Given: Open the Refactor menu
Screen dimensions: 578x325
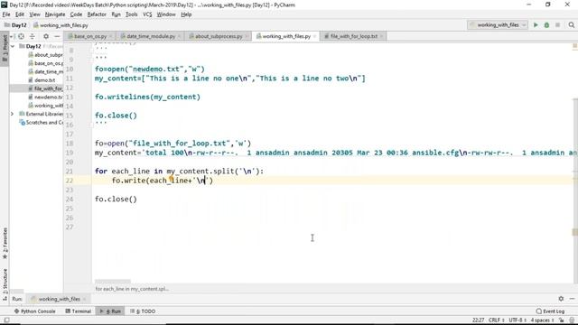Looking at the screenshot, I should (x=97, y=14).
